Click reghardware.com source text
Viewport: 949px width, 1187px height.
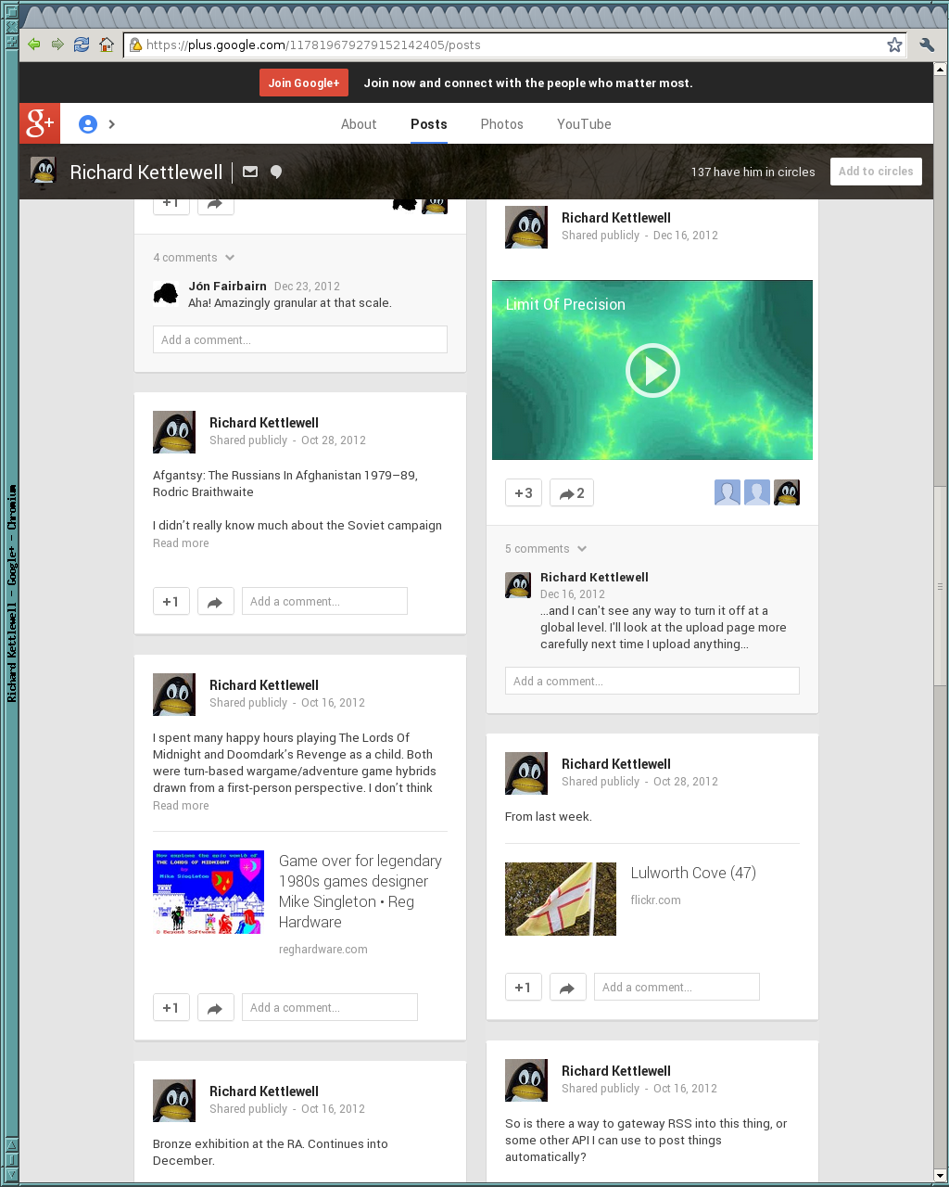point(323,950)
